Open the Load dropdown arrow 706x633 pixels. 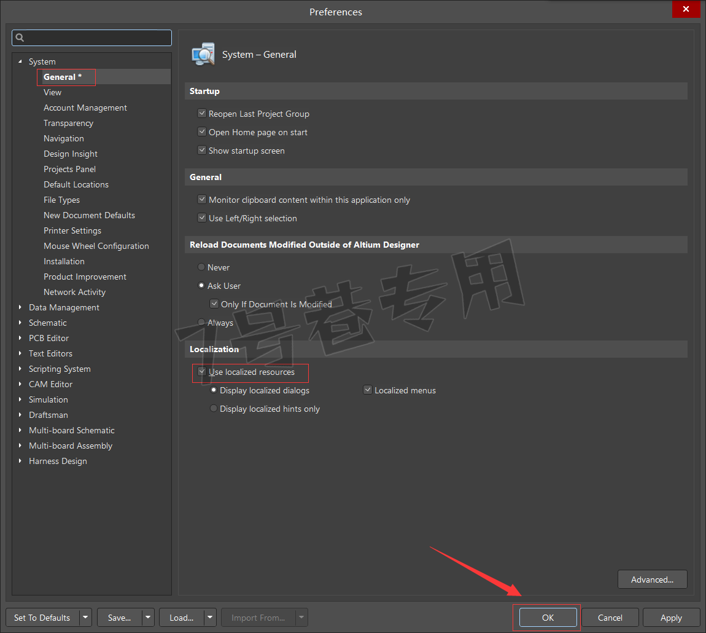click(211, 618)
